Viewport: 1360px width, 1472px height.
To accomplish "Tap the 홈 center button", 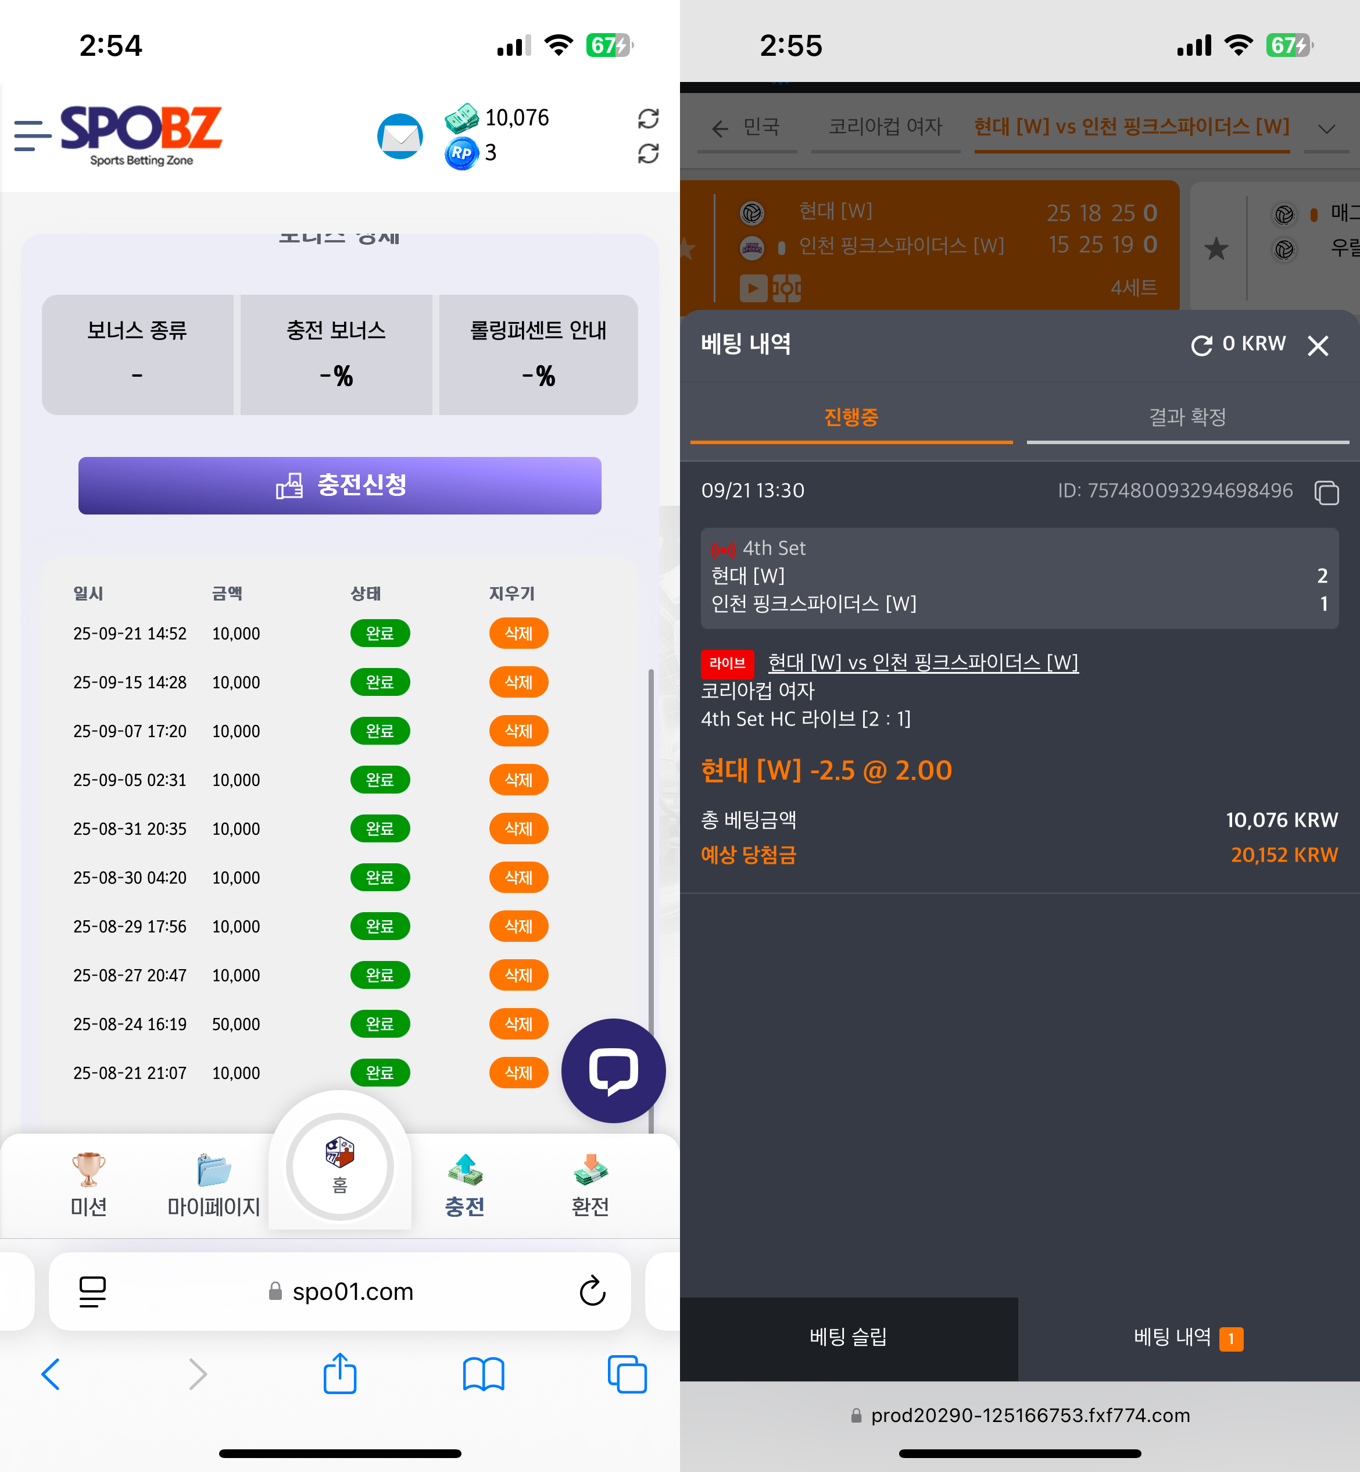I will click(x=339, y=1167).
